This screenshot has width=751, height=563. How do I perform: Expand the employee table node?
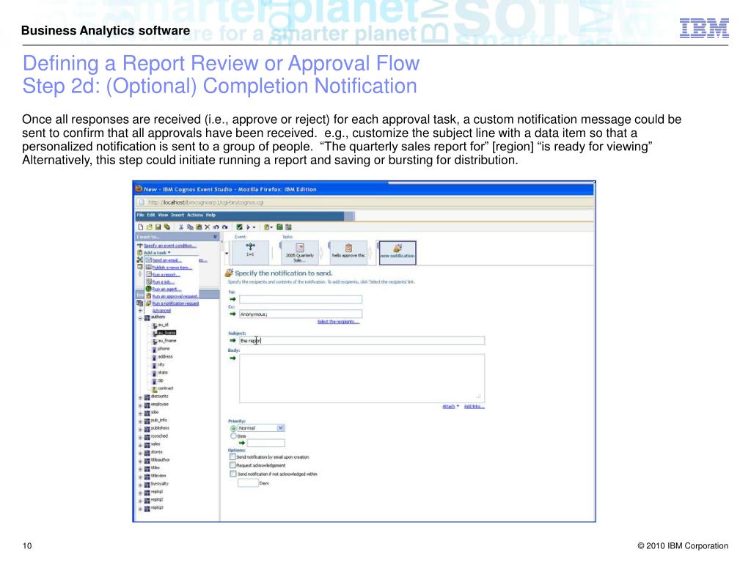click(140, 405)
